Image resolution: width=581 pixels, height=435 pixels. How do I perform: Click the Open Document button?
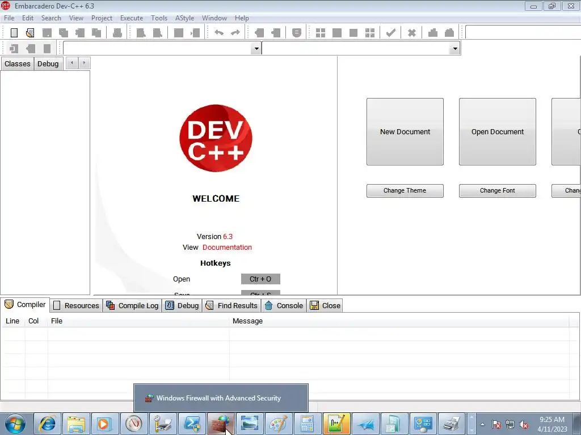(497, 131)
